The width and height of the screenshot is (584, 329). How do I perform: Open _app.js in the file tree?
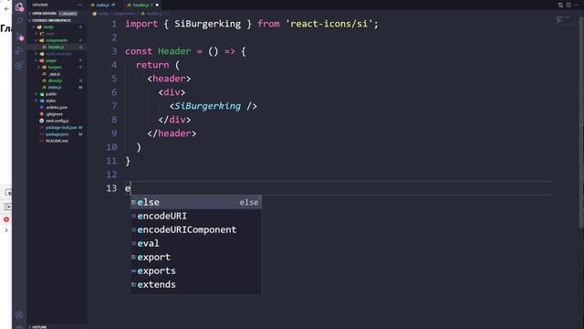pos(55,74)
